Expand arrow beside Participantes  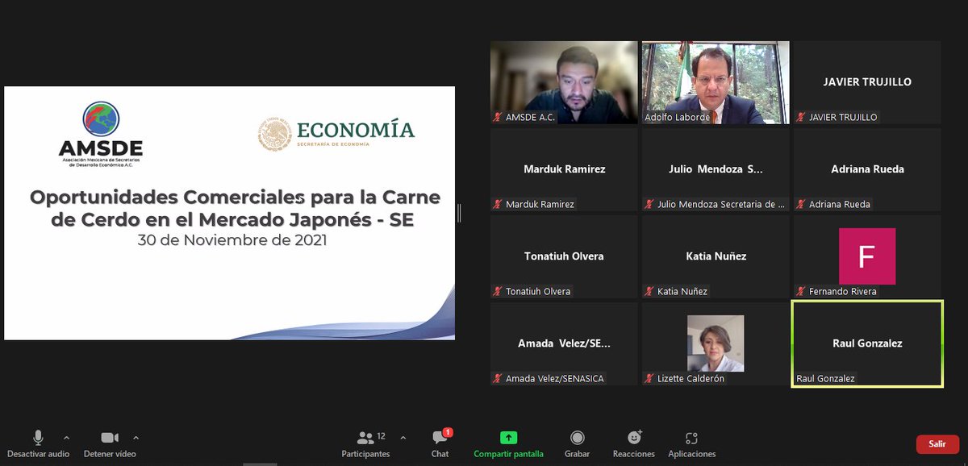click(403, 438)
